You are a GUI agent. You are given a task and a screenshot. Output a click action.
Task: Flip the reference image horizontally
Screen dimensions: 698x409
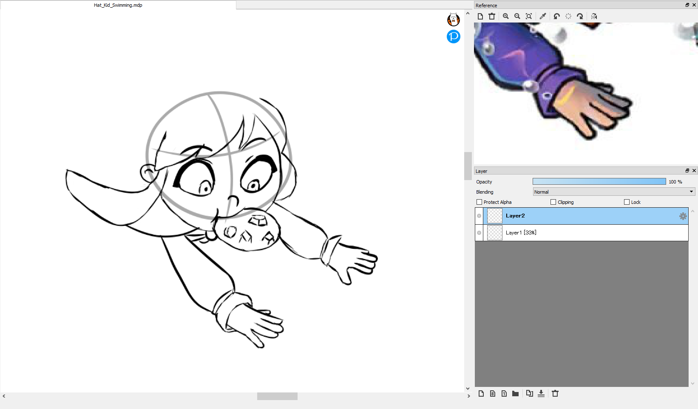(594, 16)
